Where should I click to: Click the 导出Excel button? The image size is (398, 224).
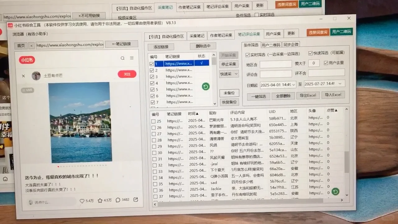pyautogui.click(x=308, y=95)
